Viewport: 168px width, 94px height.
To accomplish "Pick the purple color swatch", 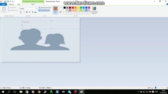I will click(89, 8).
